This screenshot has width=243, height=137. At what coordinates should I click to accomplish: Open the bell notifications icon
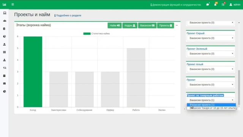[x=215, y=4]
